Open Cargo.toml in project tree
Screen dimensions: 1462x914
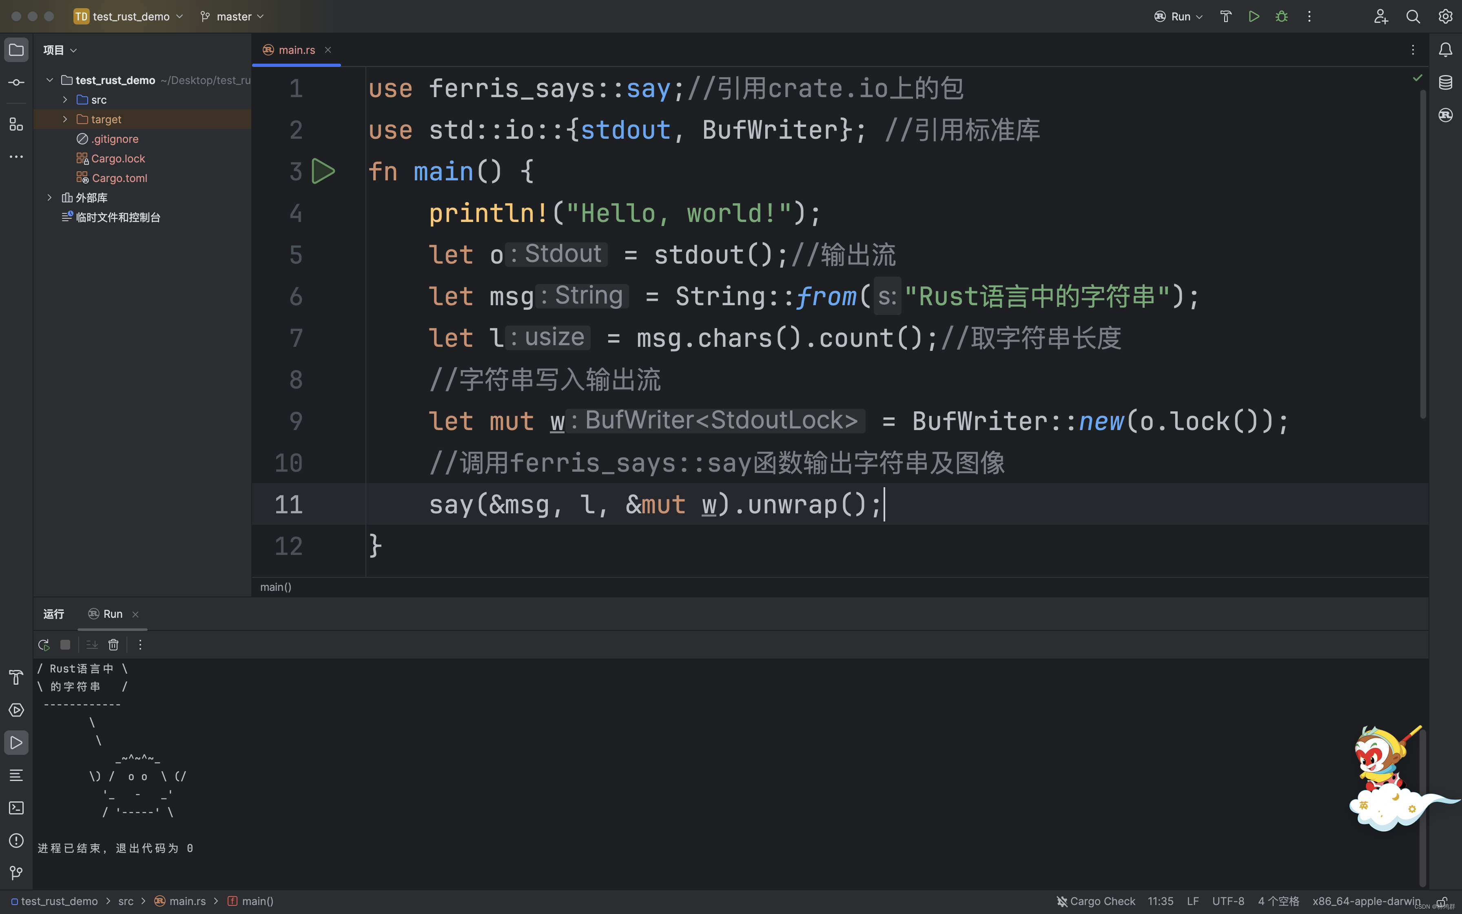[119, 178]
